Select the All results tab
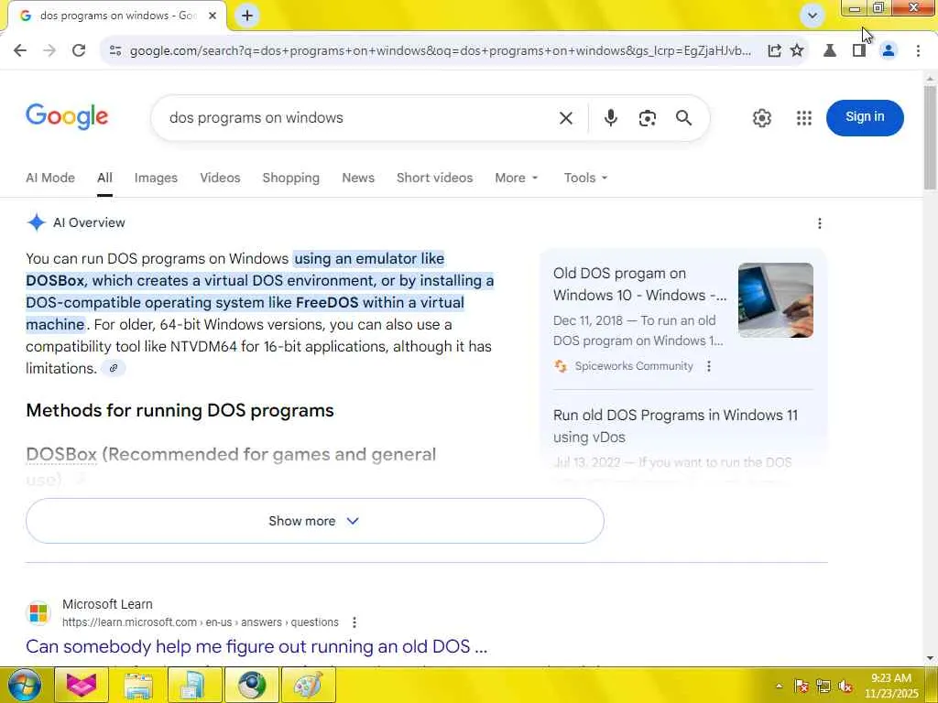This screenshot has height=703, width=938. coord(104,178)
